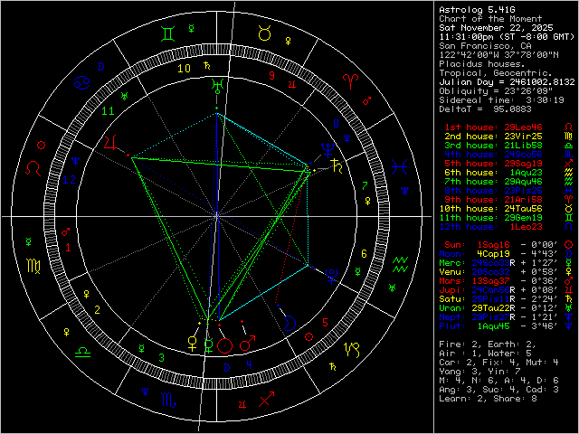Click the '6th house: 1Aqu23' row

[x=493, y=173]
